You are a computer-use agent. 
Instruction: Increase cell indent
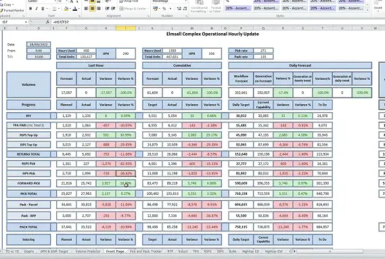(113, 9)
